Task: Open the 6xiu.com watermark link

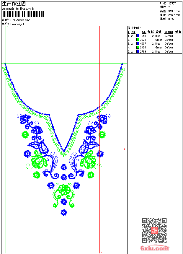Action: click(x=154, y=248)
